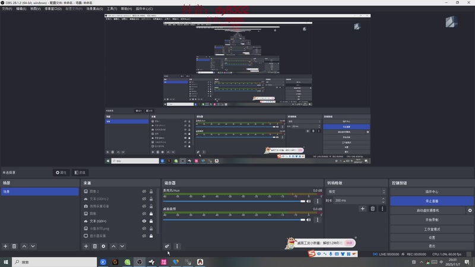Hide the 文本 (GDI+) source

point(144,221)
